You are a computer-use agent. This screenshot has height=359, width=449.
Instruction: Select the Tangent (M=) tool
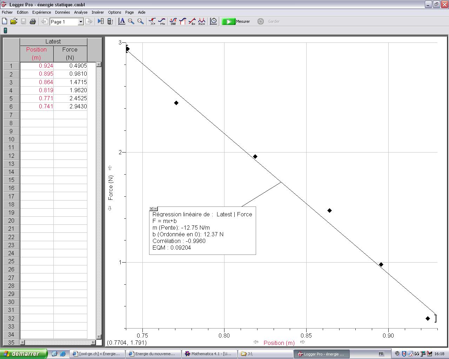coord(162,21)
